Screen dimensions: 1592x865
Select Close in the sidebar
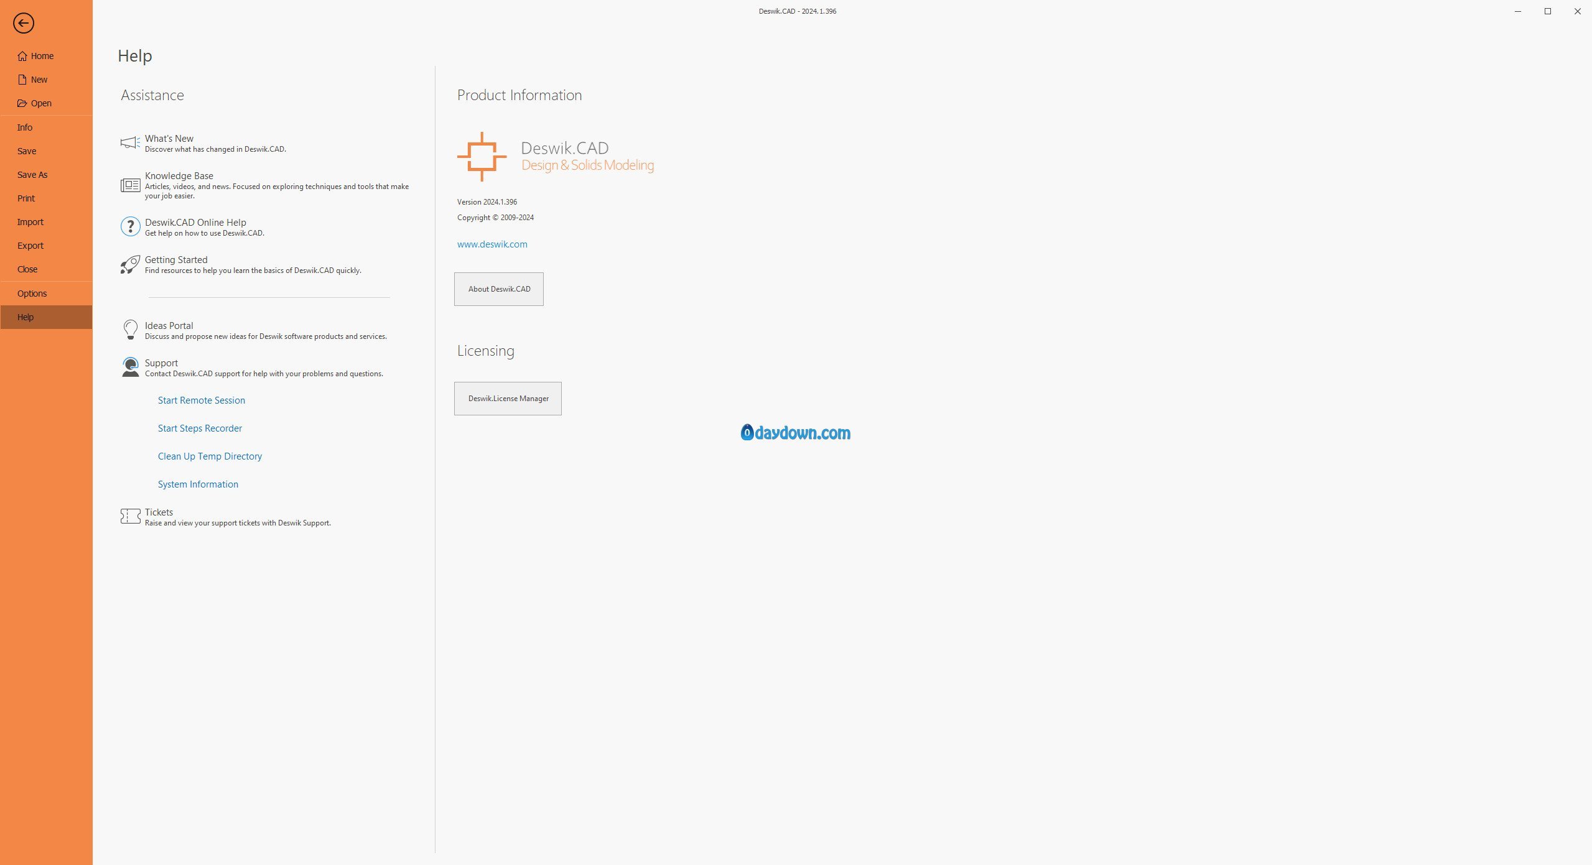(27, 269)
